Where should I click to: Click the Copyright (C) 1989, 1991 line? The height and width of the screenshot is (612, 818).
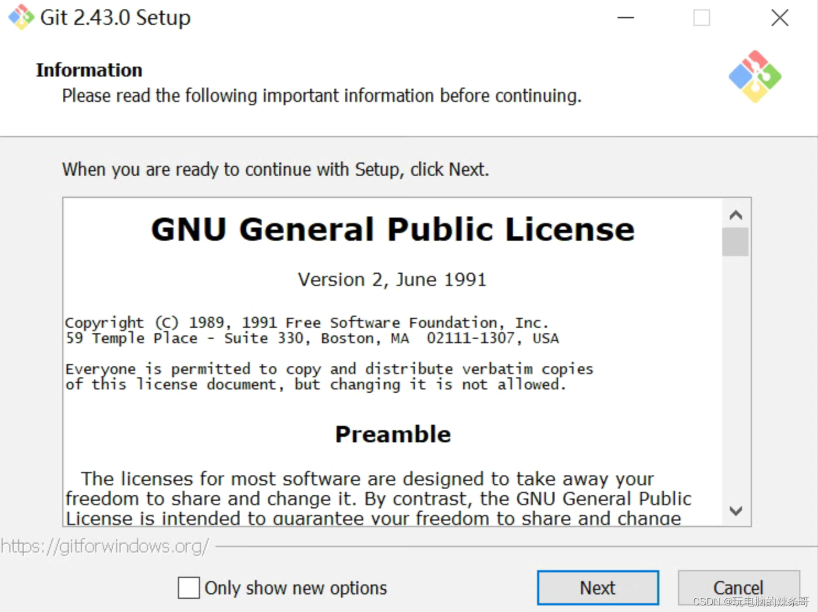(x=307, y=323)
